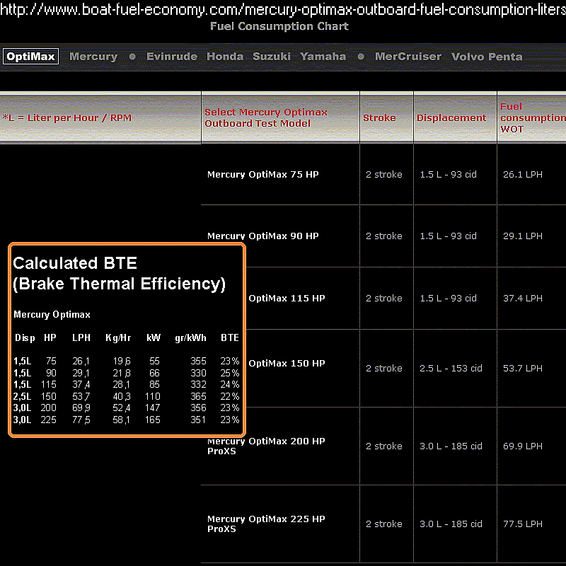Click the boat-fuel-economy.com URL text at the top
This screenshot has width=566, height=566.
[283, 10]
